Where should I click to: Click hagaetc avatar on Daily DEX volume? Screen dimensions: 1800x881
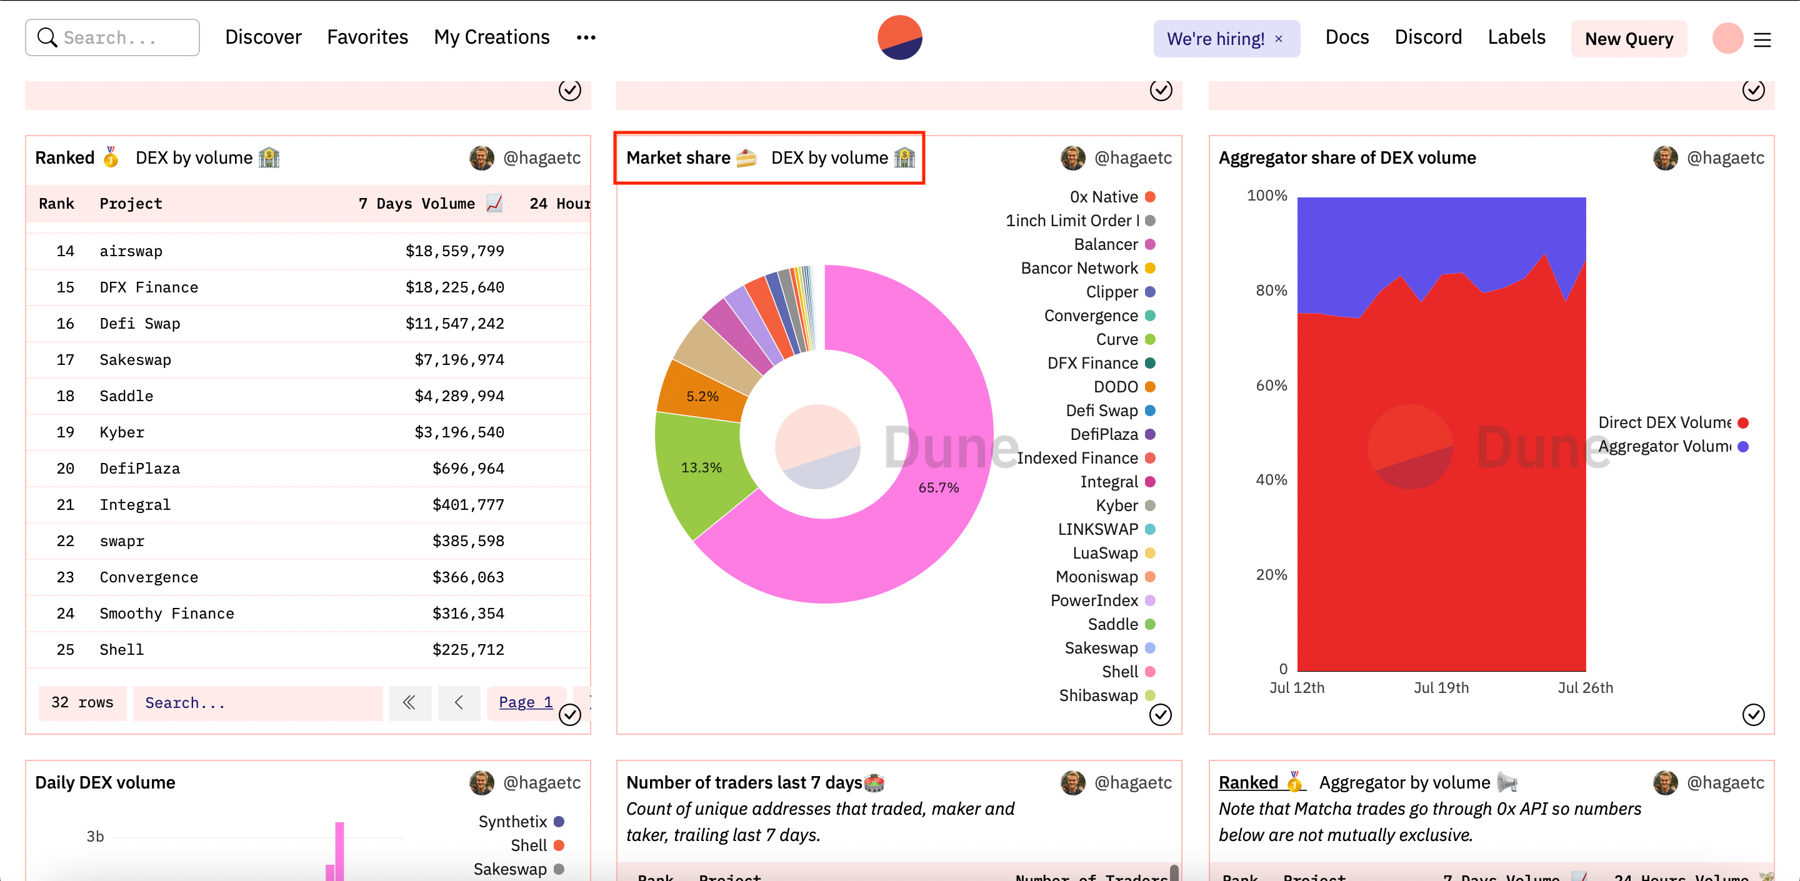481,782
